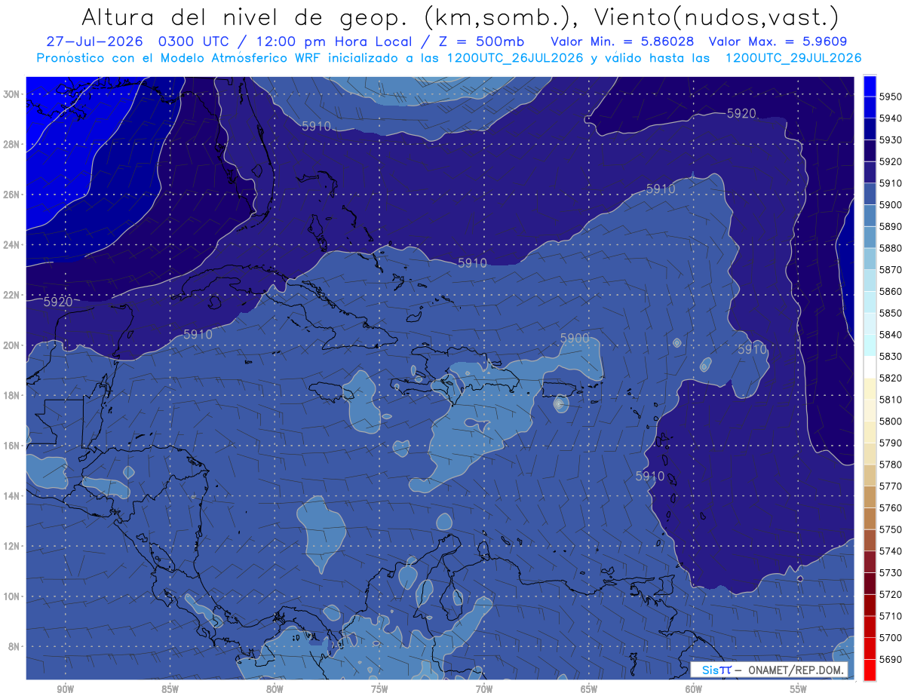905x699 pixels.
Task: Click the '30N' latitude axis label
Action: point(12,94)
